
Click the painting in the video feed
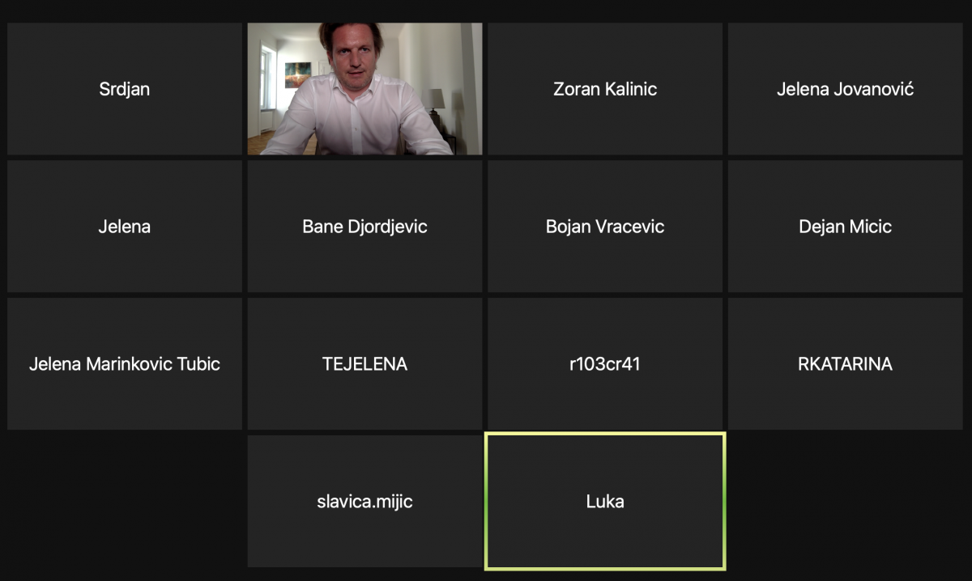[296, 76]
